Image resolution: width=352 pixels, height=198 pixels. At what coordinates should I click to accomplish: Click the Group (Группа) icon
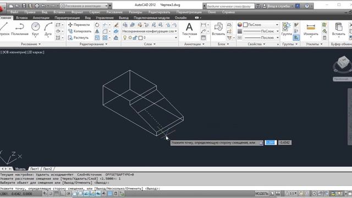tap(287, 29)
